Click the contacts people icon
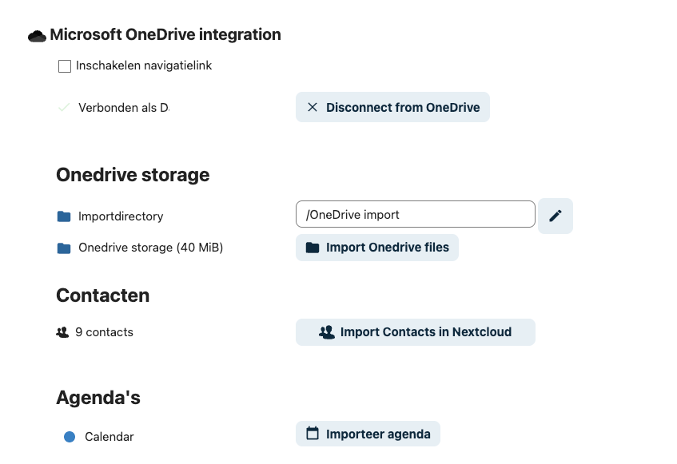This screenshot has width=677, height=464. pyautogui.click(x=62, y=332)
